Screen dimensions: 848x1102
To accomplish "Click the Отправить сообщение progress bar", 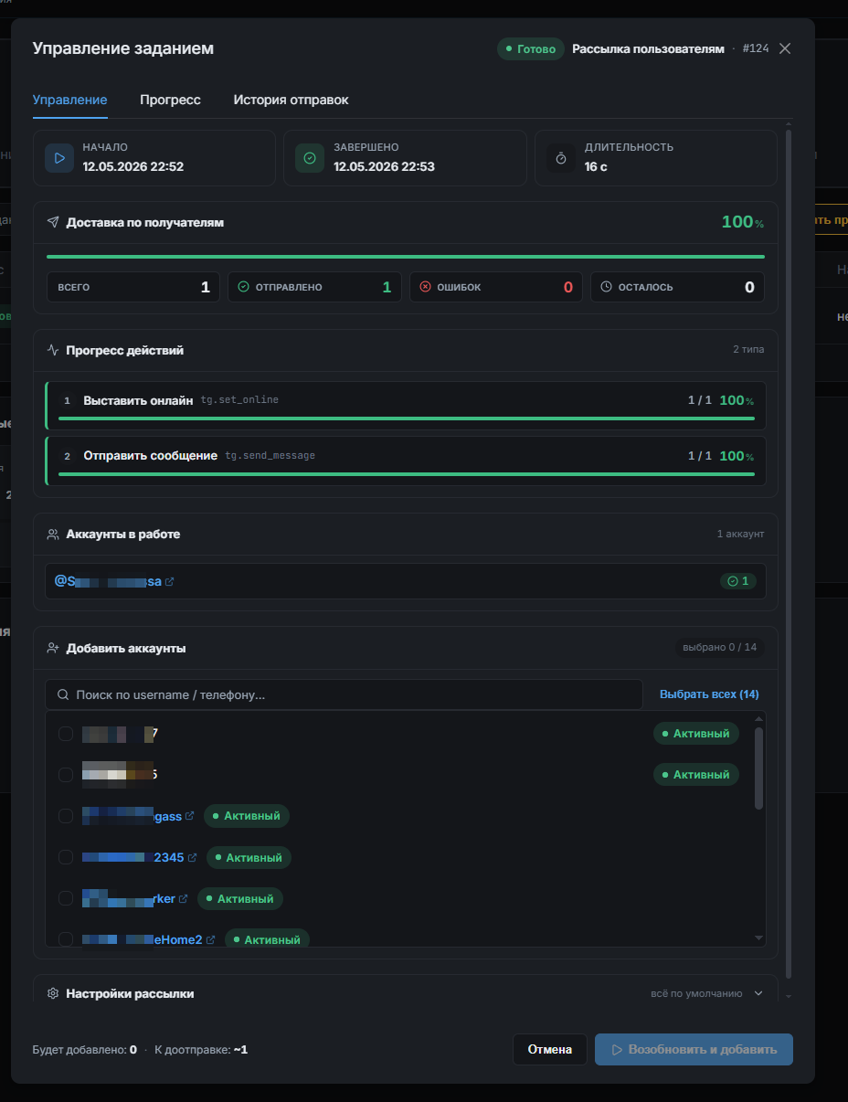I will coord(407,474).
